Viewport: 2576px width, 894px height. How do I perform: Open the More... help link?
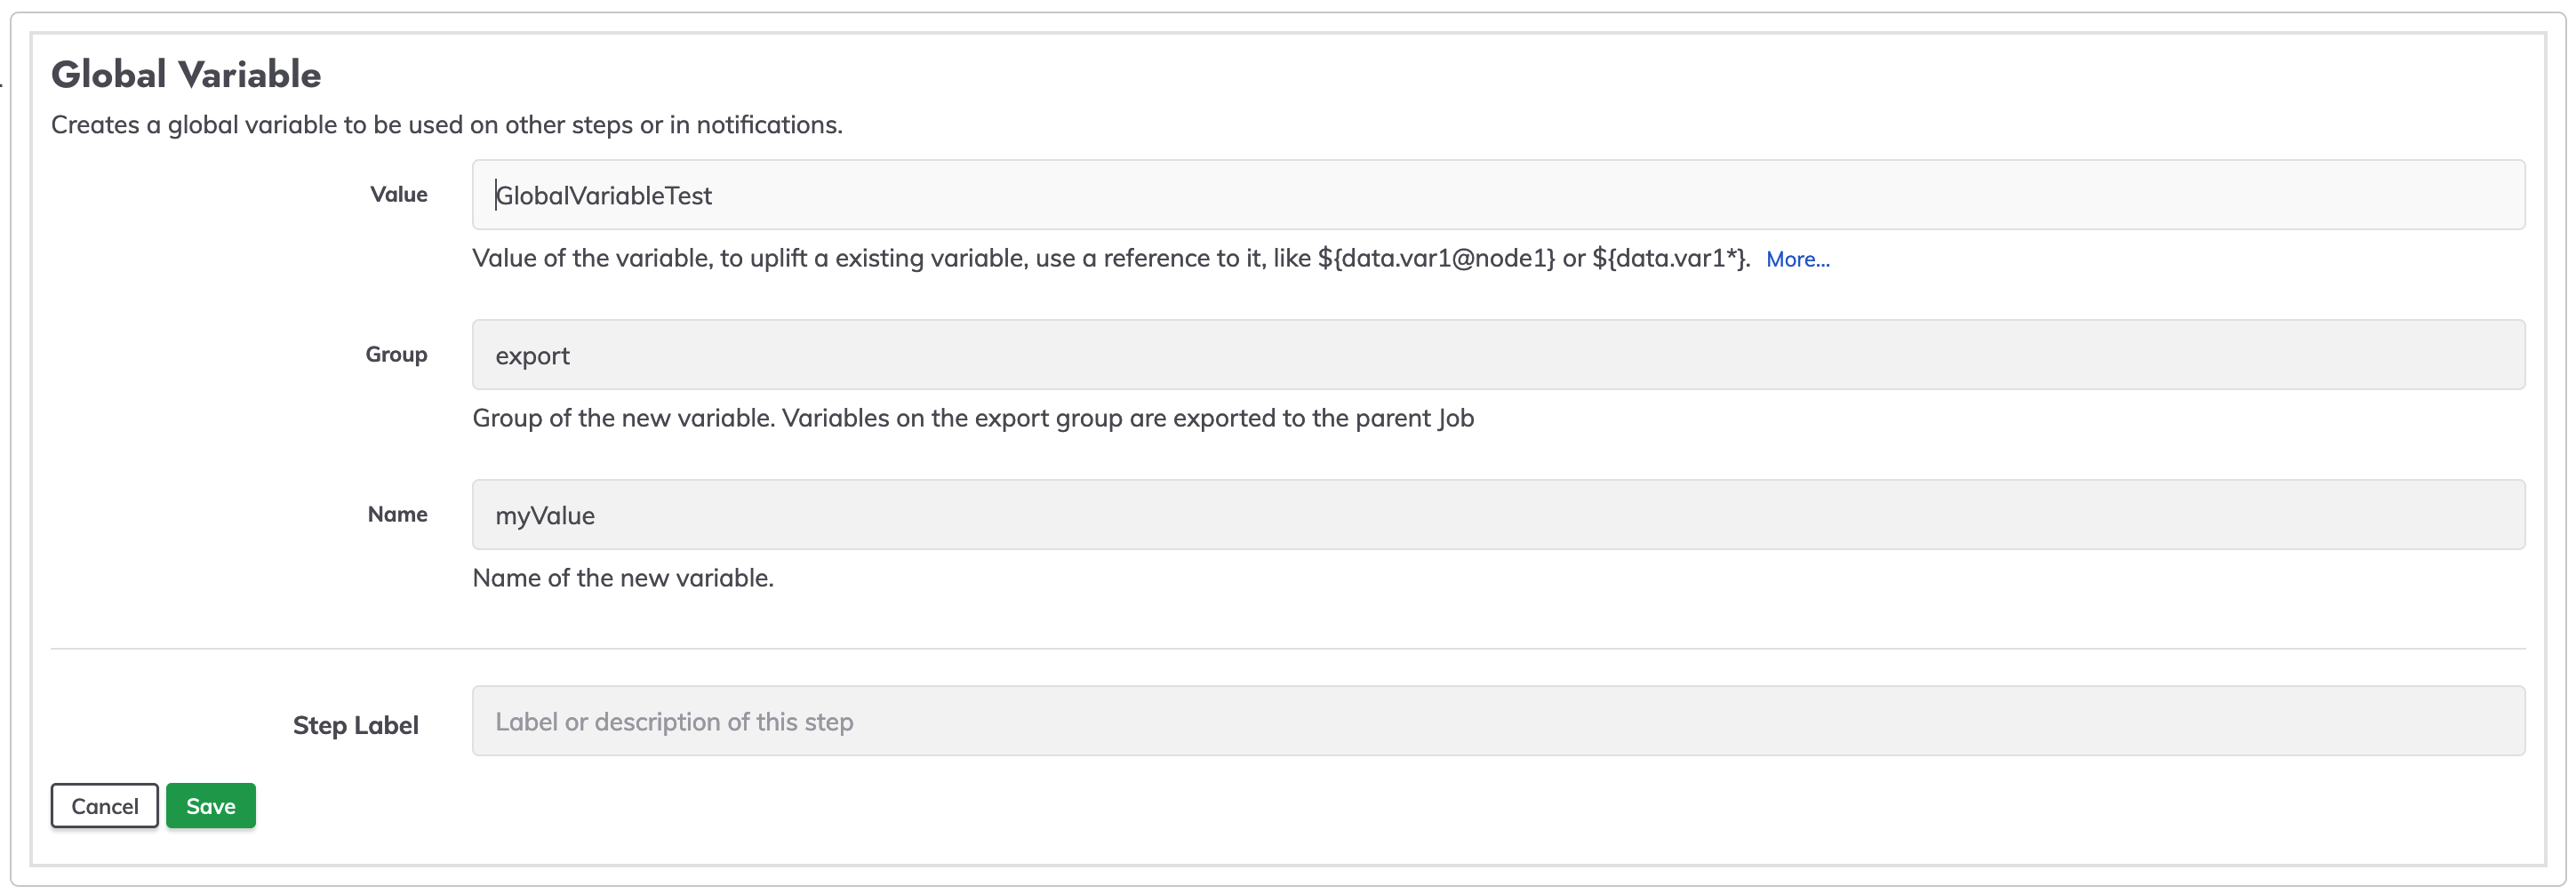pyautogui.click(x=1797, y=259)
